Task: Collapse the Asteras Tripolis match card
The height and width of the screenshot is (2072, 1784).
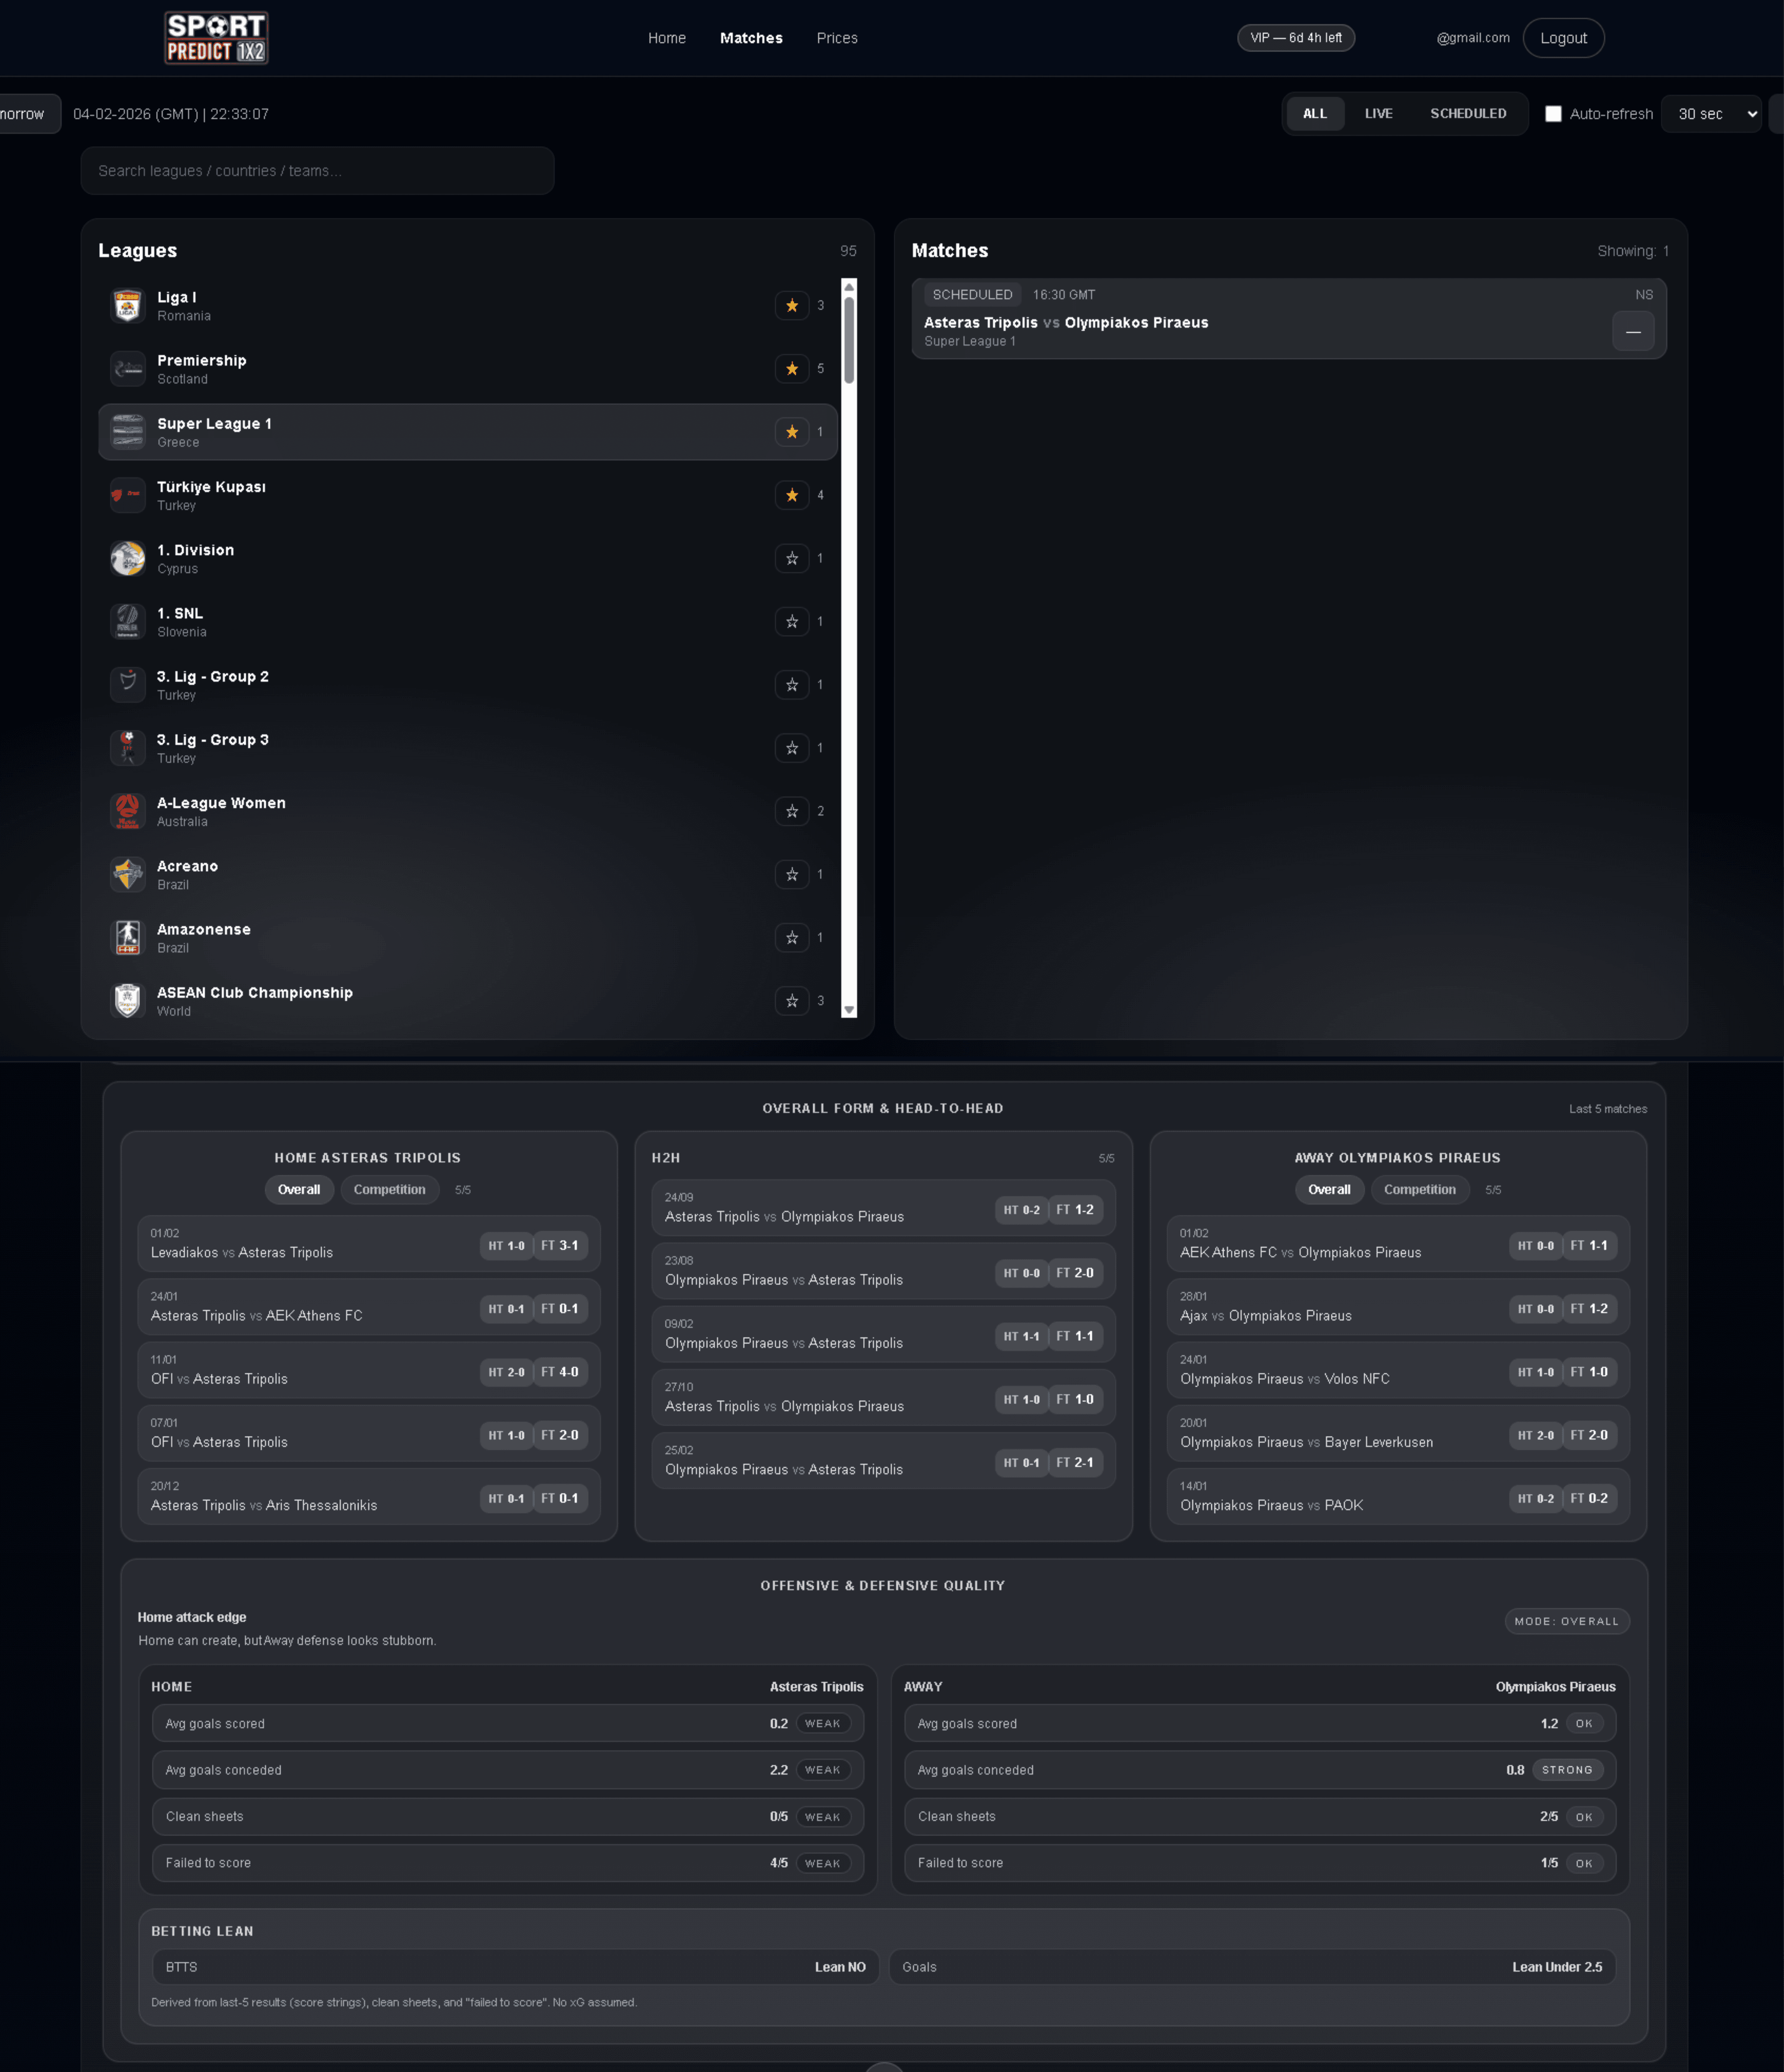Action: pyautogui.click(x=1633, y=331)
